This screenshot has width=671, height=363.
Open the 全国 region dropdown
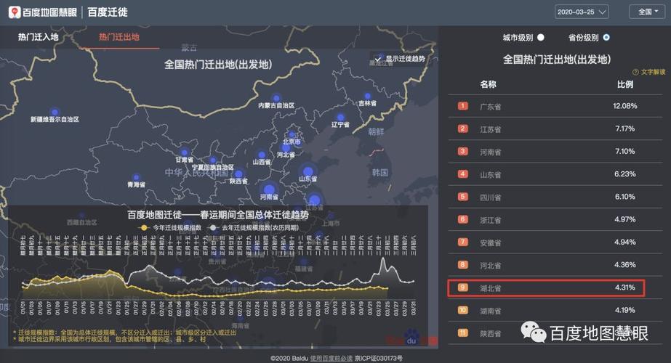[647, 12]
